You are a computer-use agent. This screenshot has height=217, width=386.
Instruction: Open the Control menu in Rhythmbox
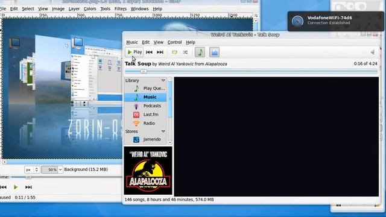coord(174,42)
